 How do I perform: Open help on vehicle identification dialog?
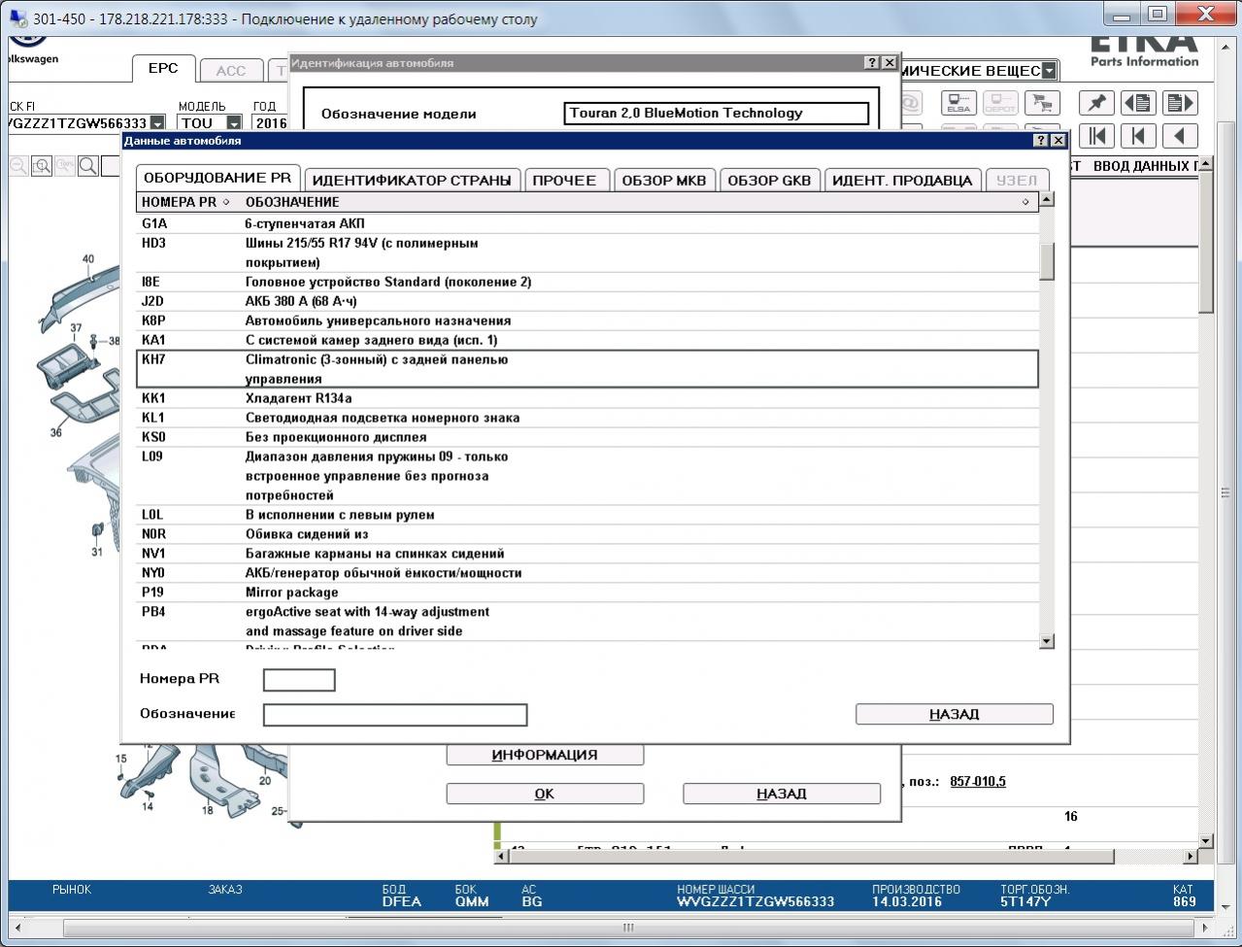tap(872, 62)
